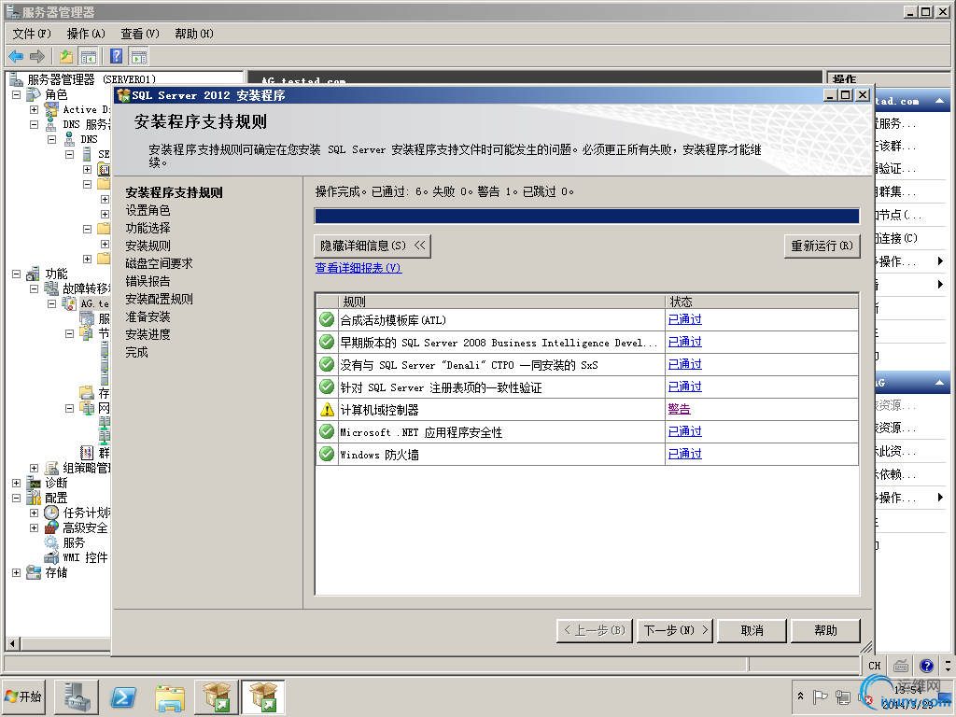Open 查看详细报表(V) link

(358, 268)
